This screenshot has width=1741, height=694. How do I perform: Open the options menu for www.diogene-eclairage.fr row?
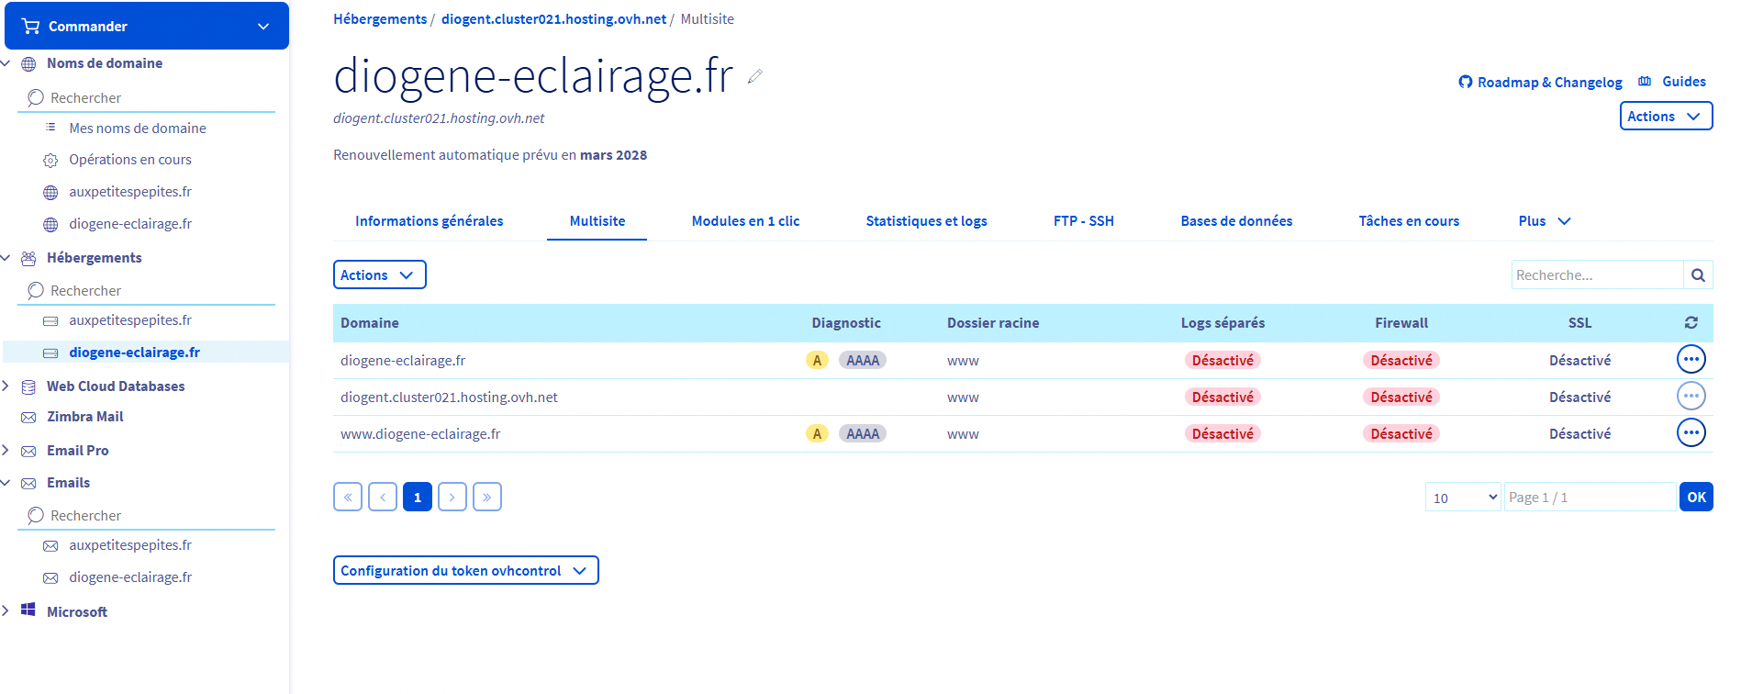[x=1691, y=432]
